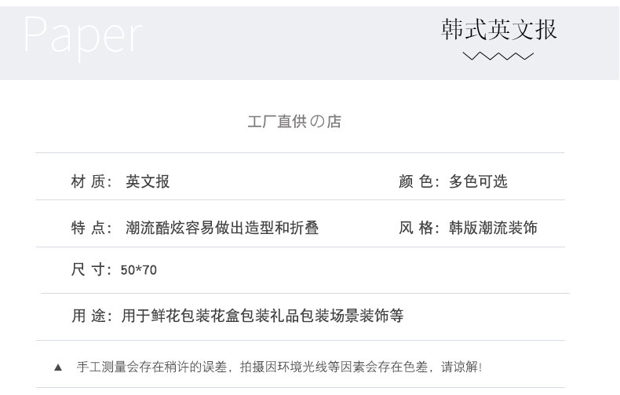Select the 用于鲜花包装 usage description
The image size is (620, 395).
[262, 316]
